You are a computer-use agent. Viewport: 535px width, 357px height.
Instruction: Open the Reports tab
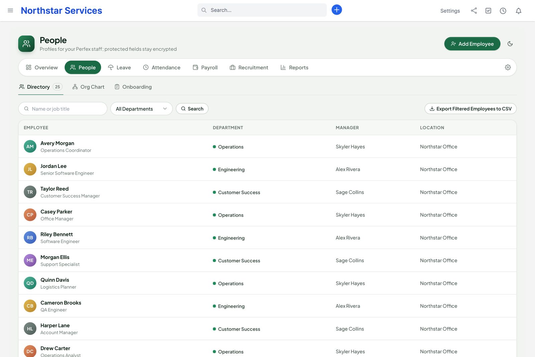(x=295, y=67)
